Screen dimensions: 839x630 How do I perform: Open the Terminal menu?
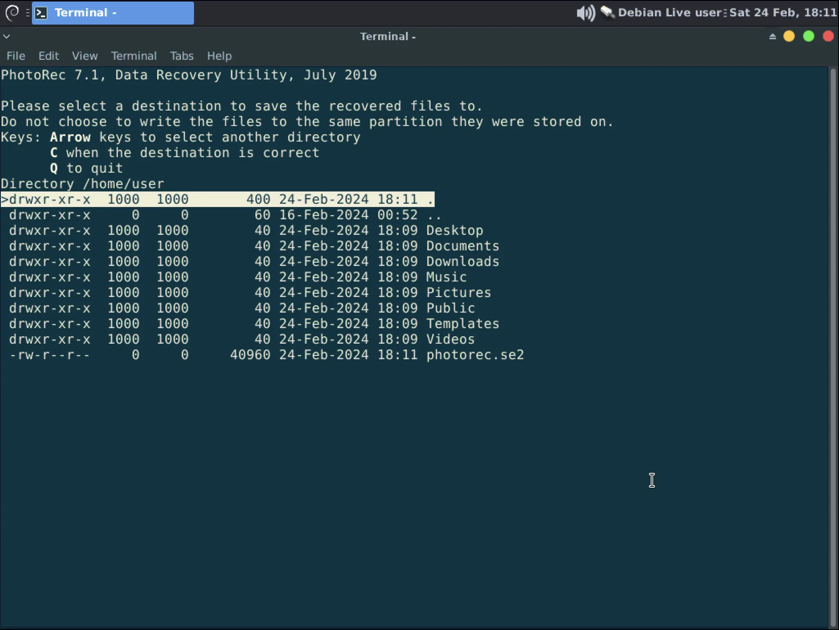click(x=134, y=56)
